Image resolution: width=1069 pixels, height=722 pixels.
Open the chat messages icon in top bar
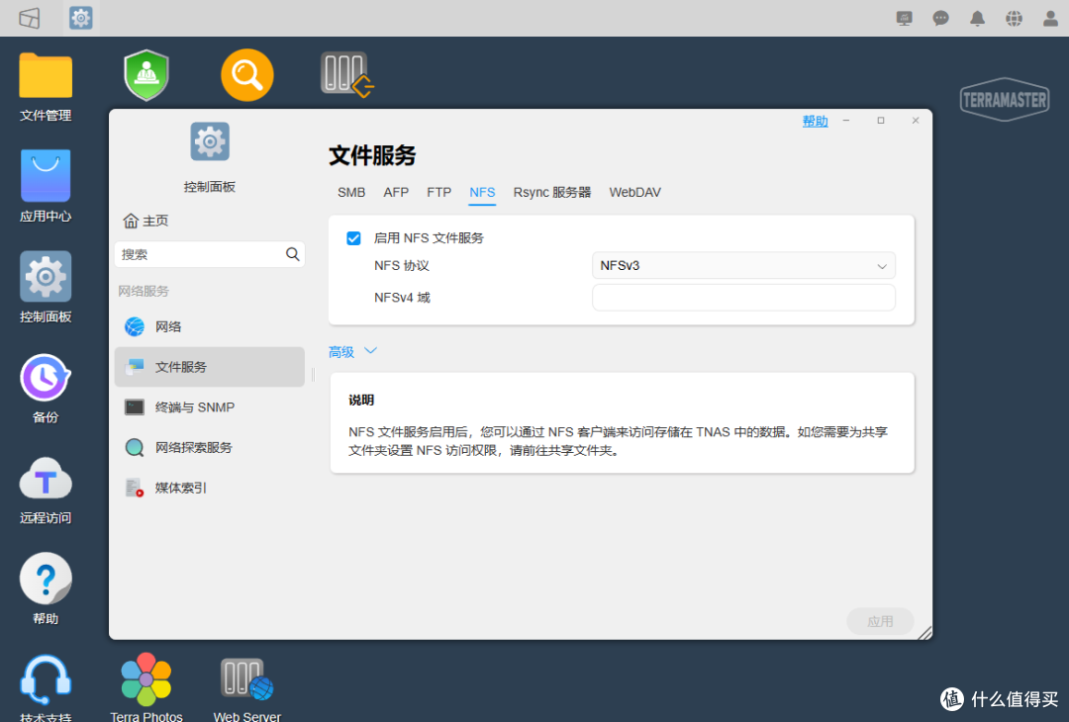[x=941, y=19]
